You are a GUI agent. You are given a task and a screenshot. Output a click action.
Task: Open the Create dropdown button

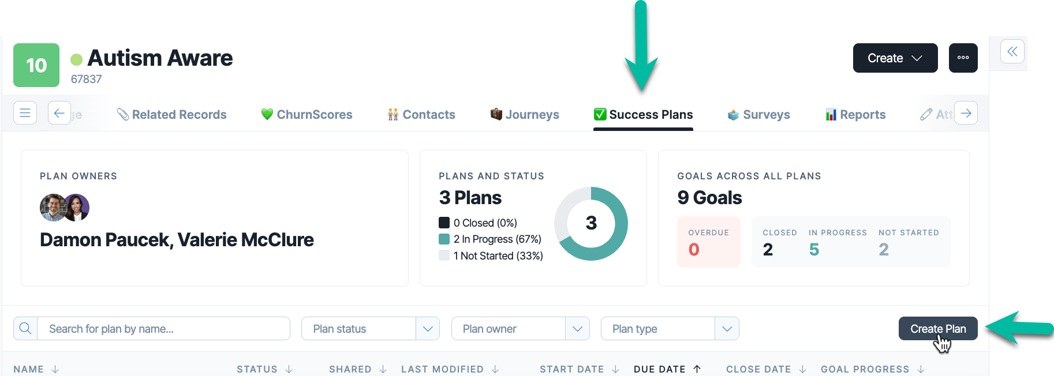(895, 58)
